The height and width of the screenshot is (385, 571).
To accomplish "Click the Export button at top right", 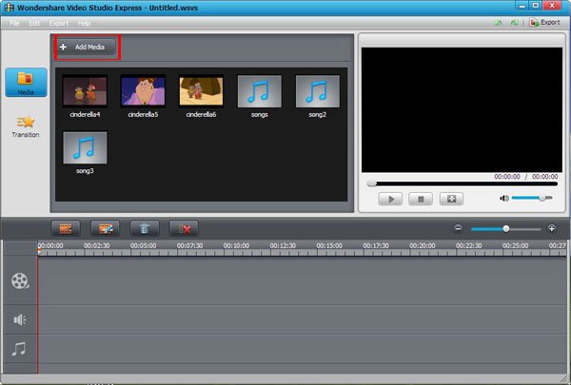I will coord(545,23).
